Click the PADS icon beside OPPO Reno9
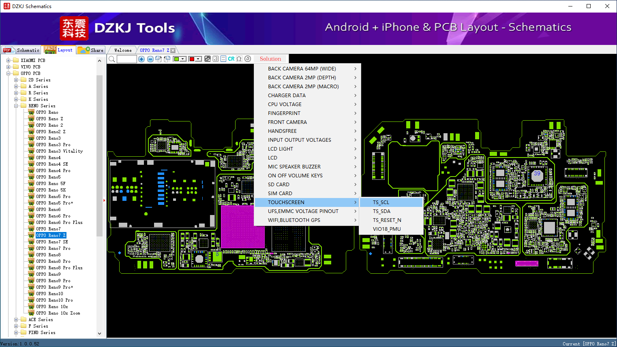This screenshot has width=617, height=347. 31,274
